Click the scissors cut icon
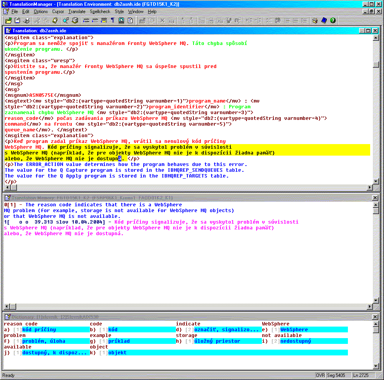The height and width of the screenshot is (380, 384). pos(37,21)
